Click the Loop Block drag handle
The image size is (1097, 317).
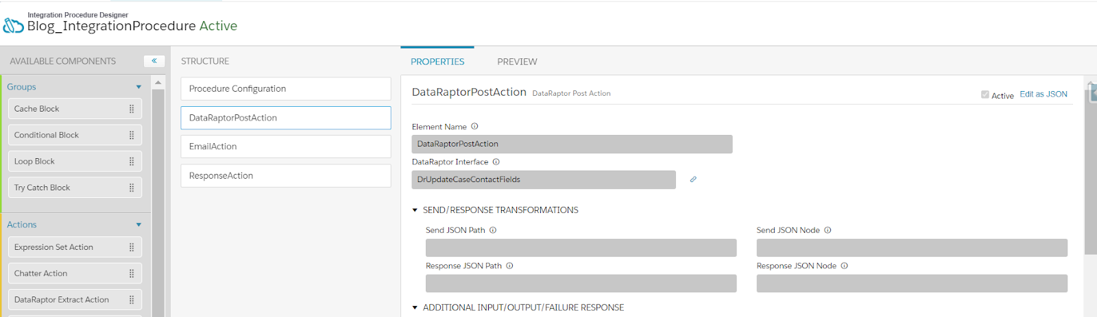coord(132,162)
